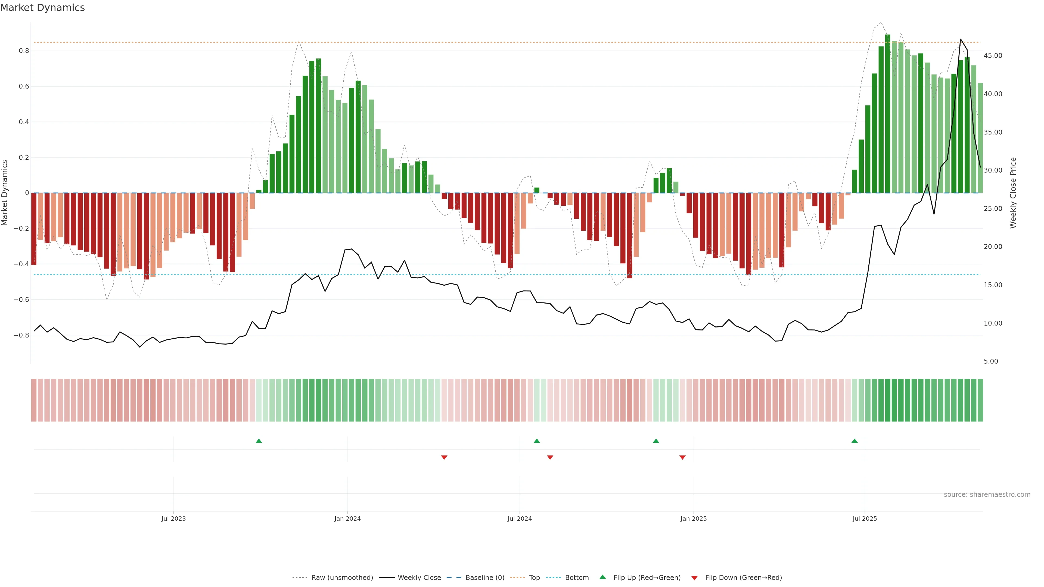Click the Jan 2024 axis label

tap(347, 519)
